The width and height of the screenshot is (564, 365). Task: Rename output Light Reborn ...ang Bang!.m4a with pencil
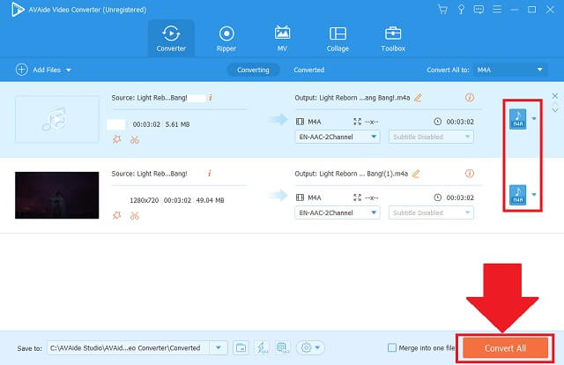pyautogui.click(x=418, y=98)
